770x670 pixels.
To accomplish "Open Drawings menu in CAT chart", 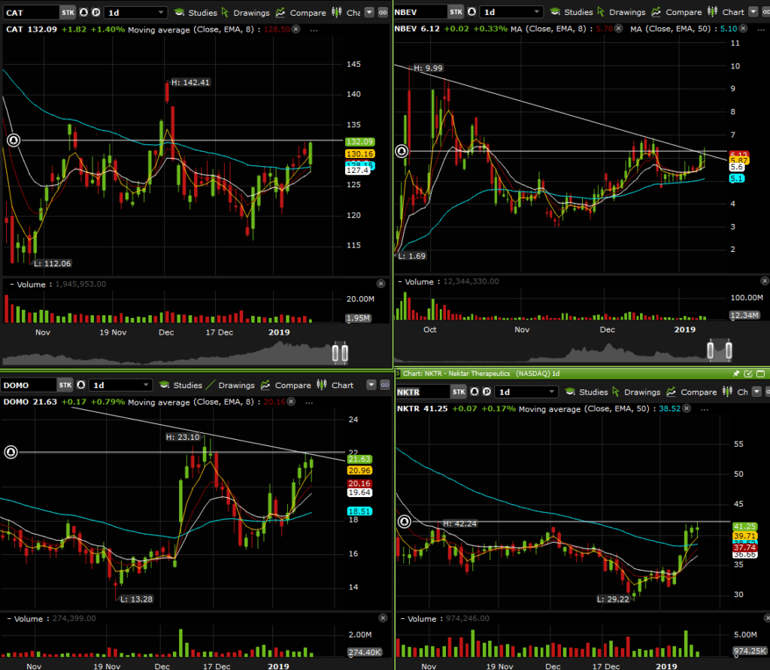I will coord(246,12).
